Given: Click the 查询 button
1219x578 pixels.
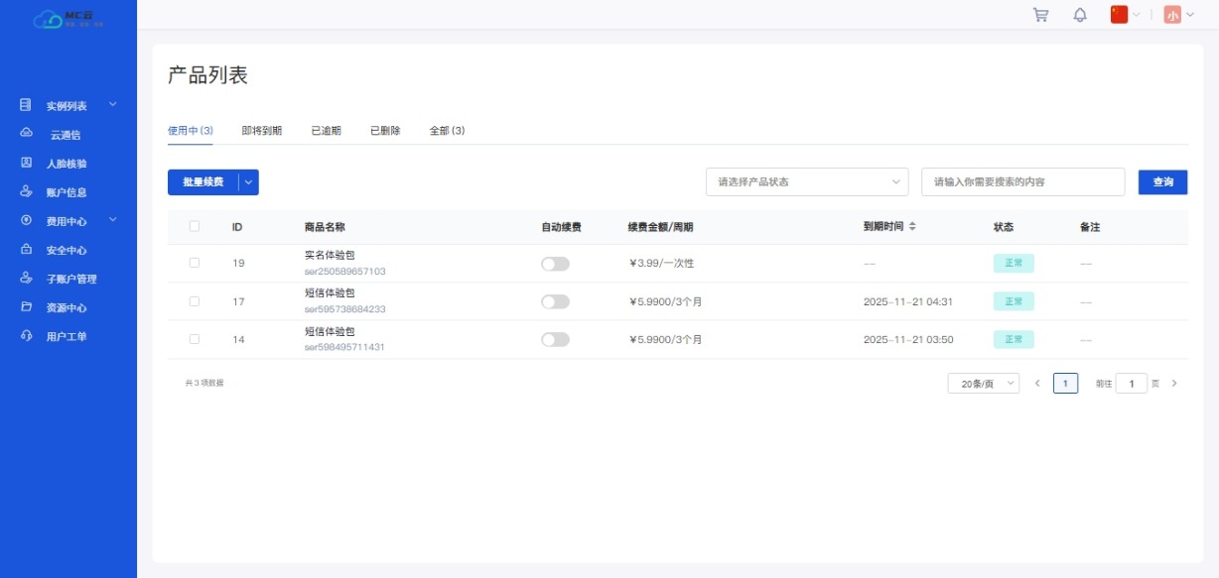Looking at the screenshot, I should click(x=1162, y=182).
